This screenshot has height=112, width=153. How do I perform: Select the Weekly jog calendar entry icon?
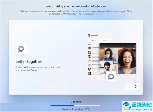[x=90, y=65]
